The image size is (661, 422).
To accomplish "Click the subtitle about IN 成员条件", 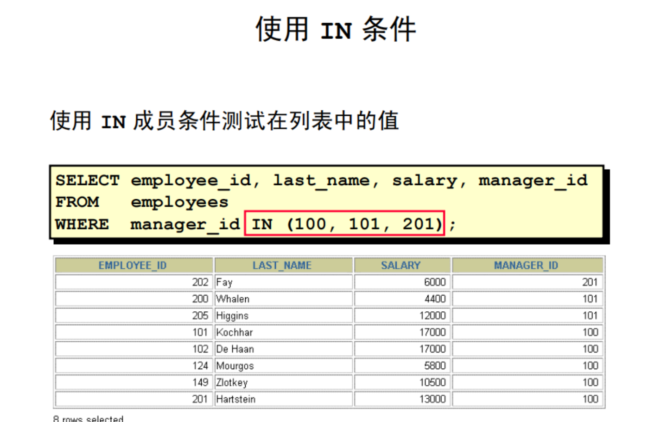I will pos(224,121).
